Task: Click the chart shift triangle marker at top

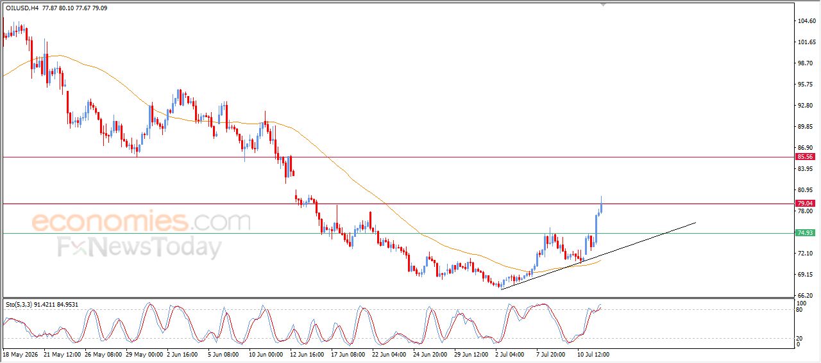Action: coord(602,4)
